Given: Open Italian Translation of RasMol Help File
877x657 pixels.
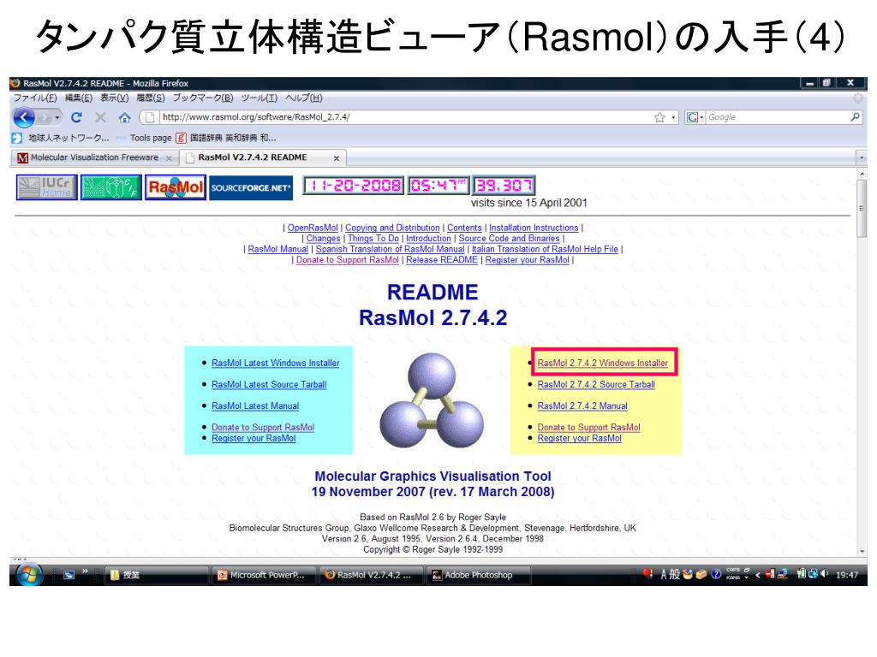Looking at the screenshot, I should (545, 249).
